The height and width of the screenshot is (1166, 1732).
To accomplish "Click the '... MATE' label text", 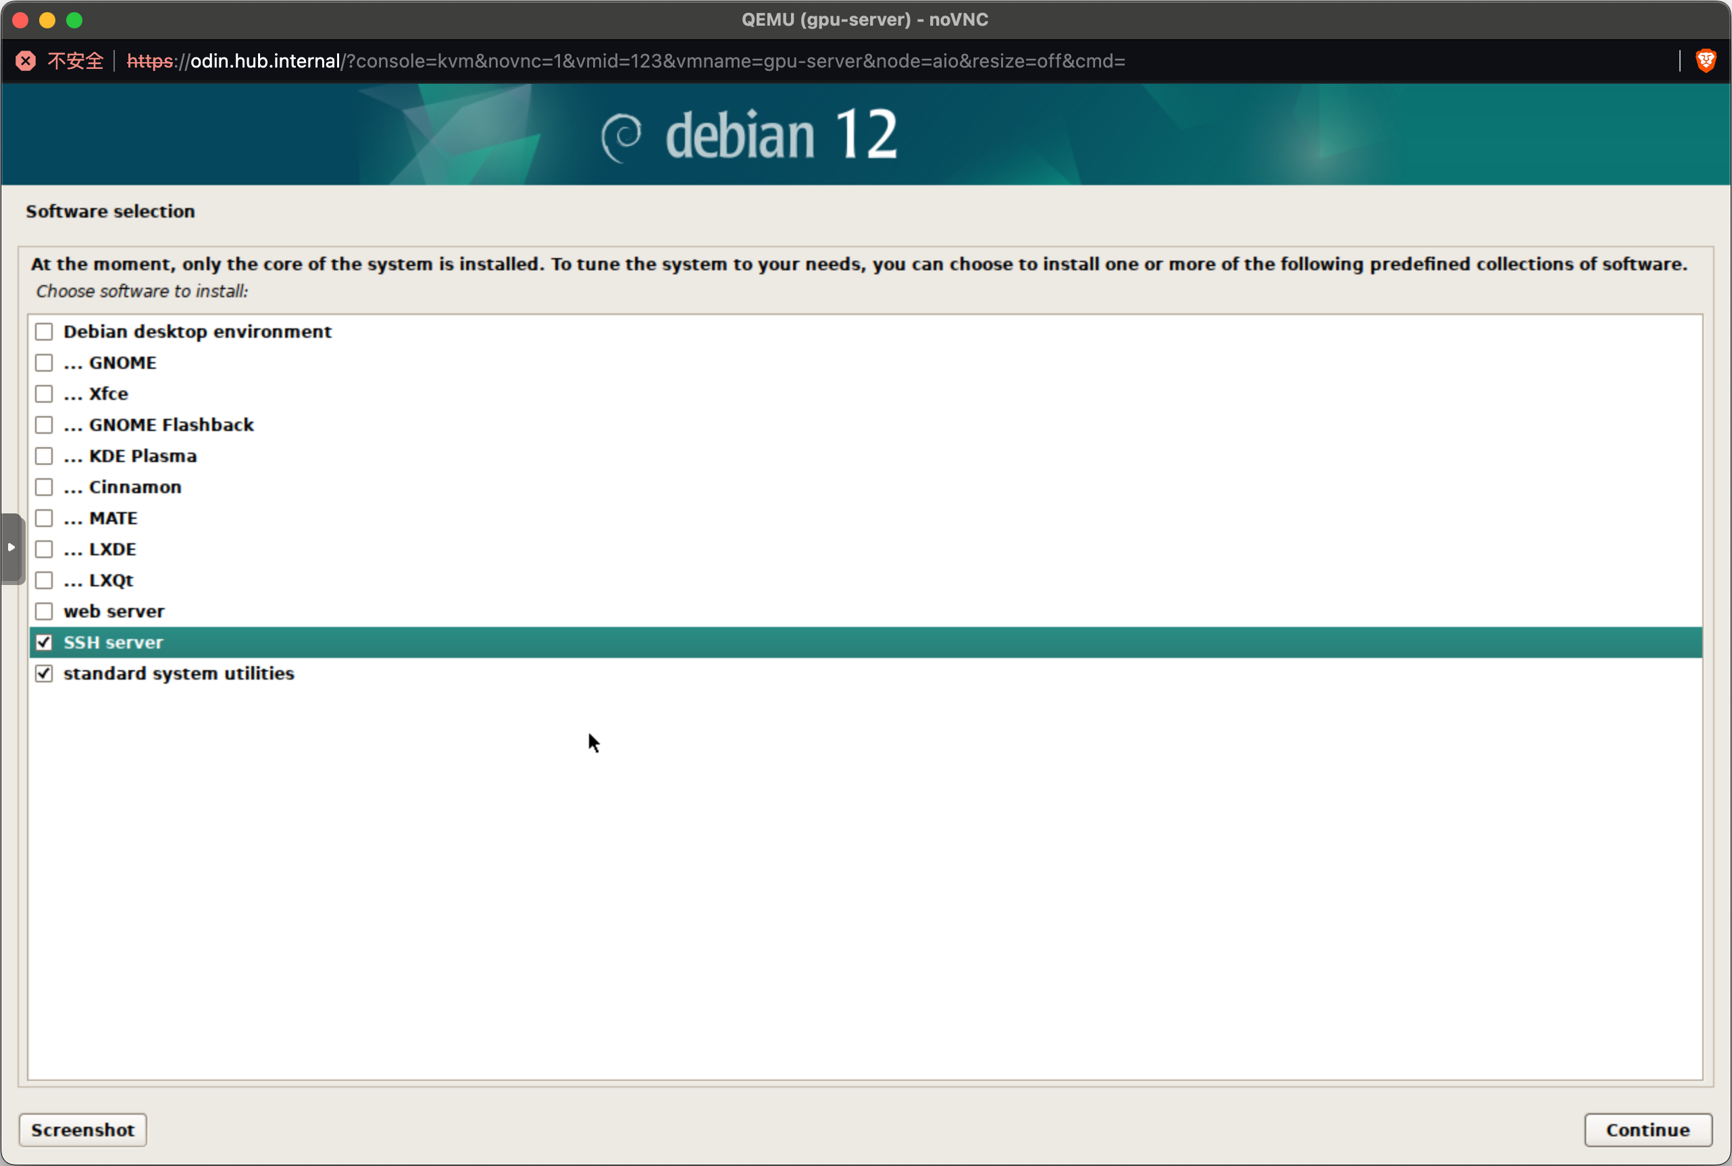I will coord(101,518).
